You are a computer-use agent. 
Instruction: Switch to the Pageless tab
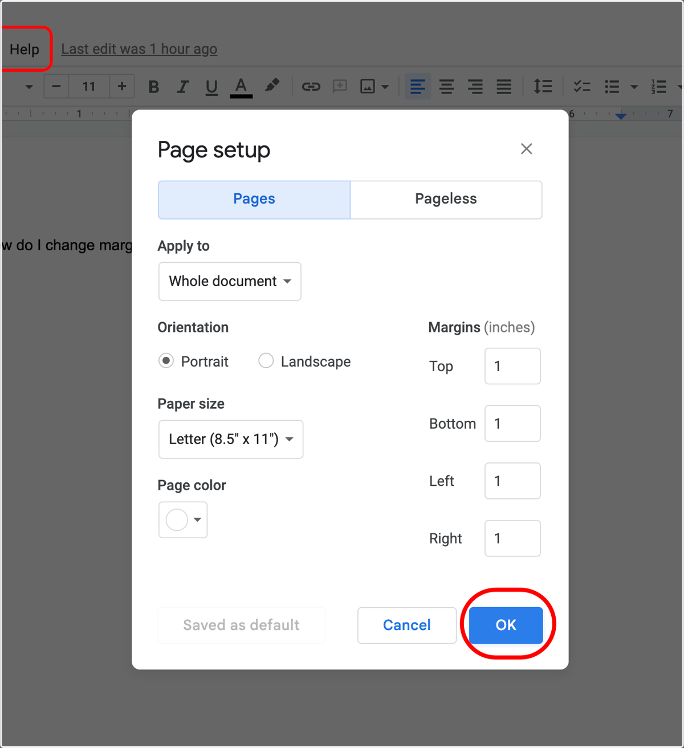coord(446,200)
